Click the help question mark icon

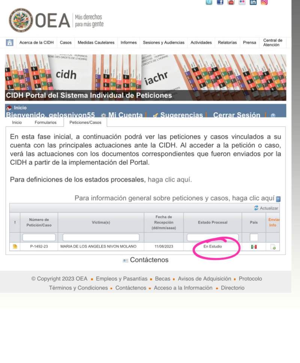[x=273, y=115]
